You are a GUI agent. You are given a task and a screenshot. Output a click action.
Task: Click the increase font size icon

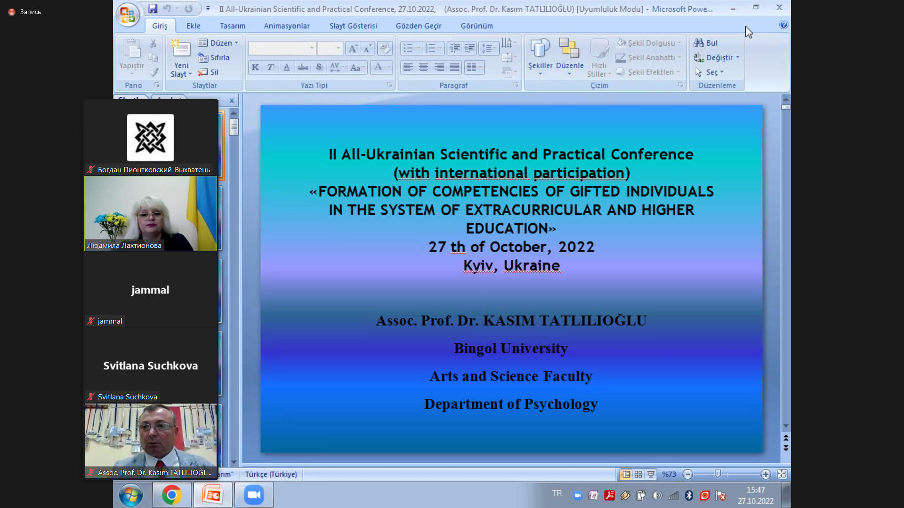(352, 48)
